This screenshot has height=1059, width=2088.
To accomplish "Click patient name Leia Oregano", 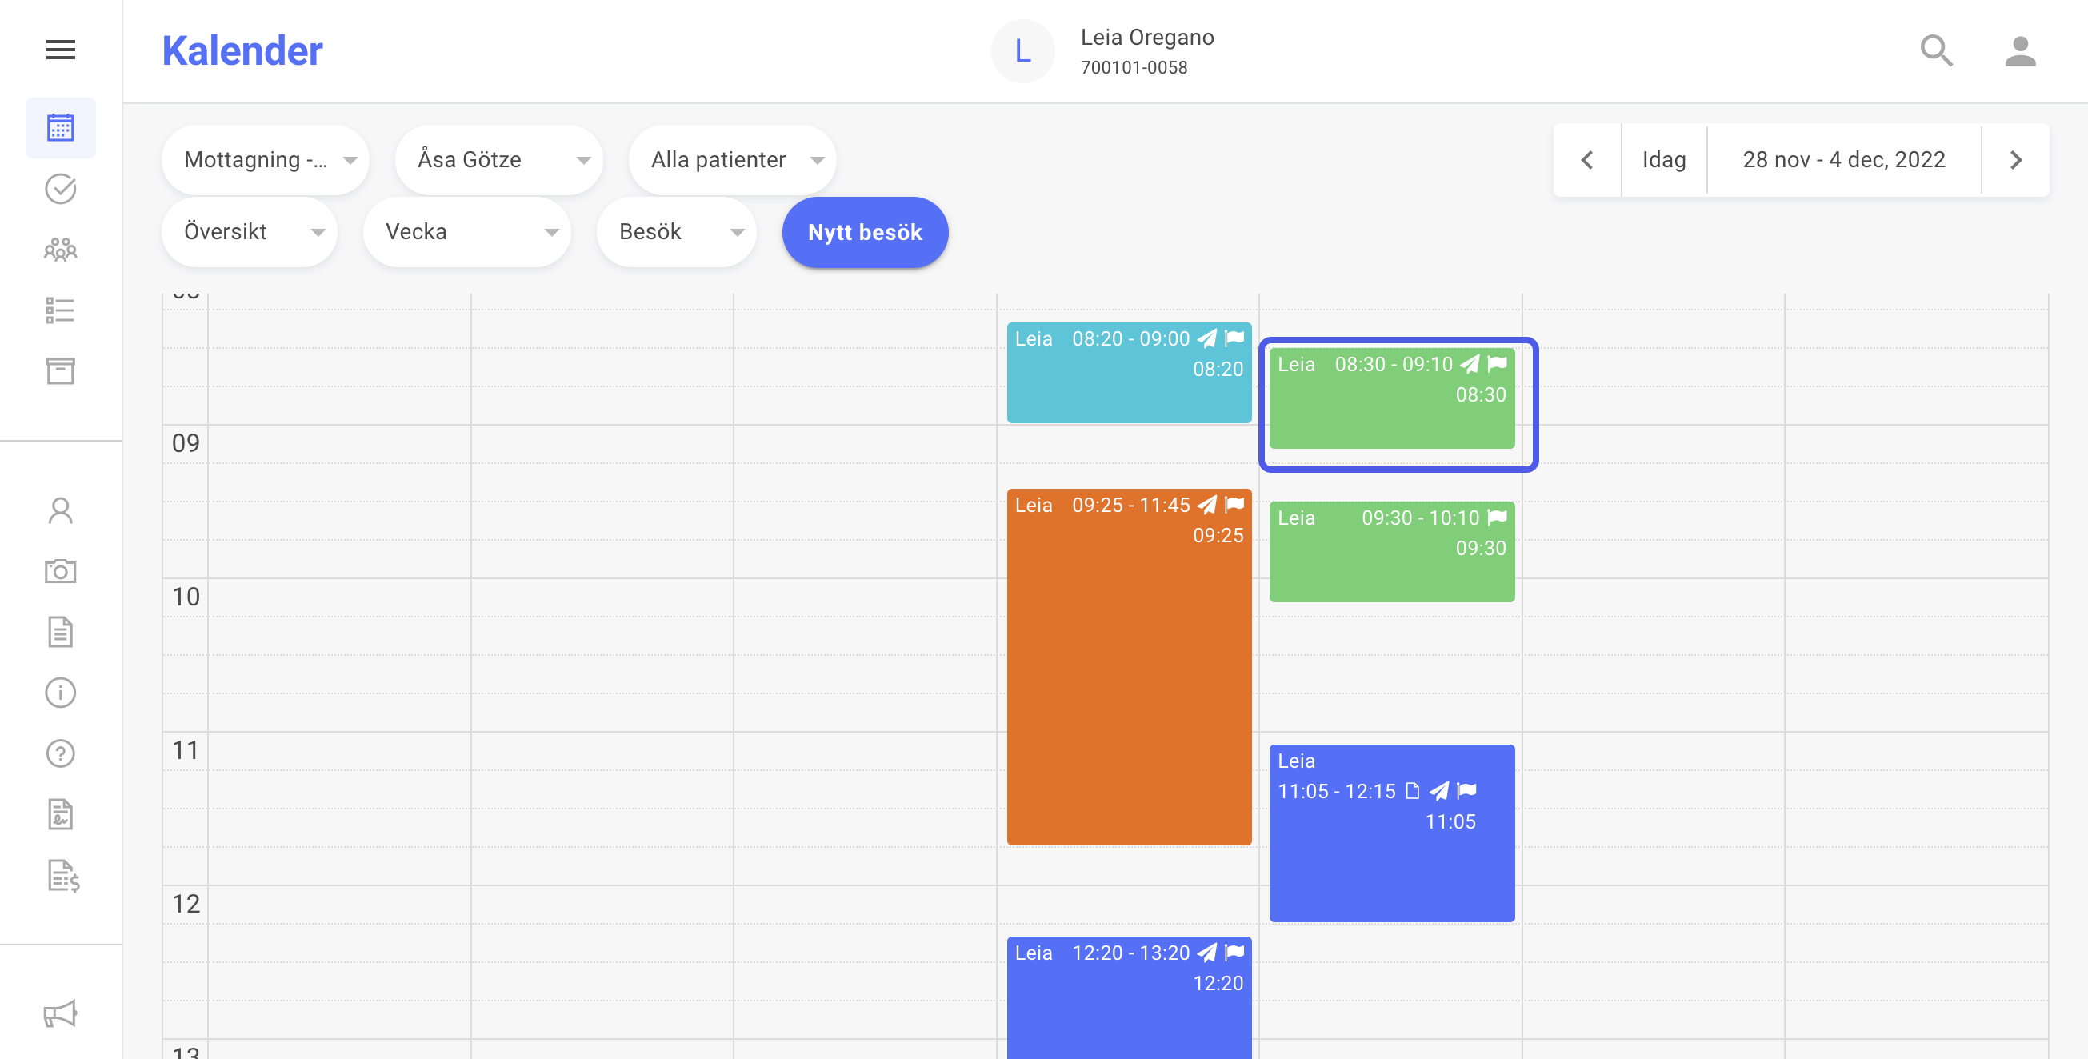I will pos(1147,38).
